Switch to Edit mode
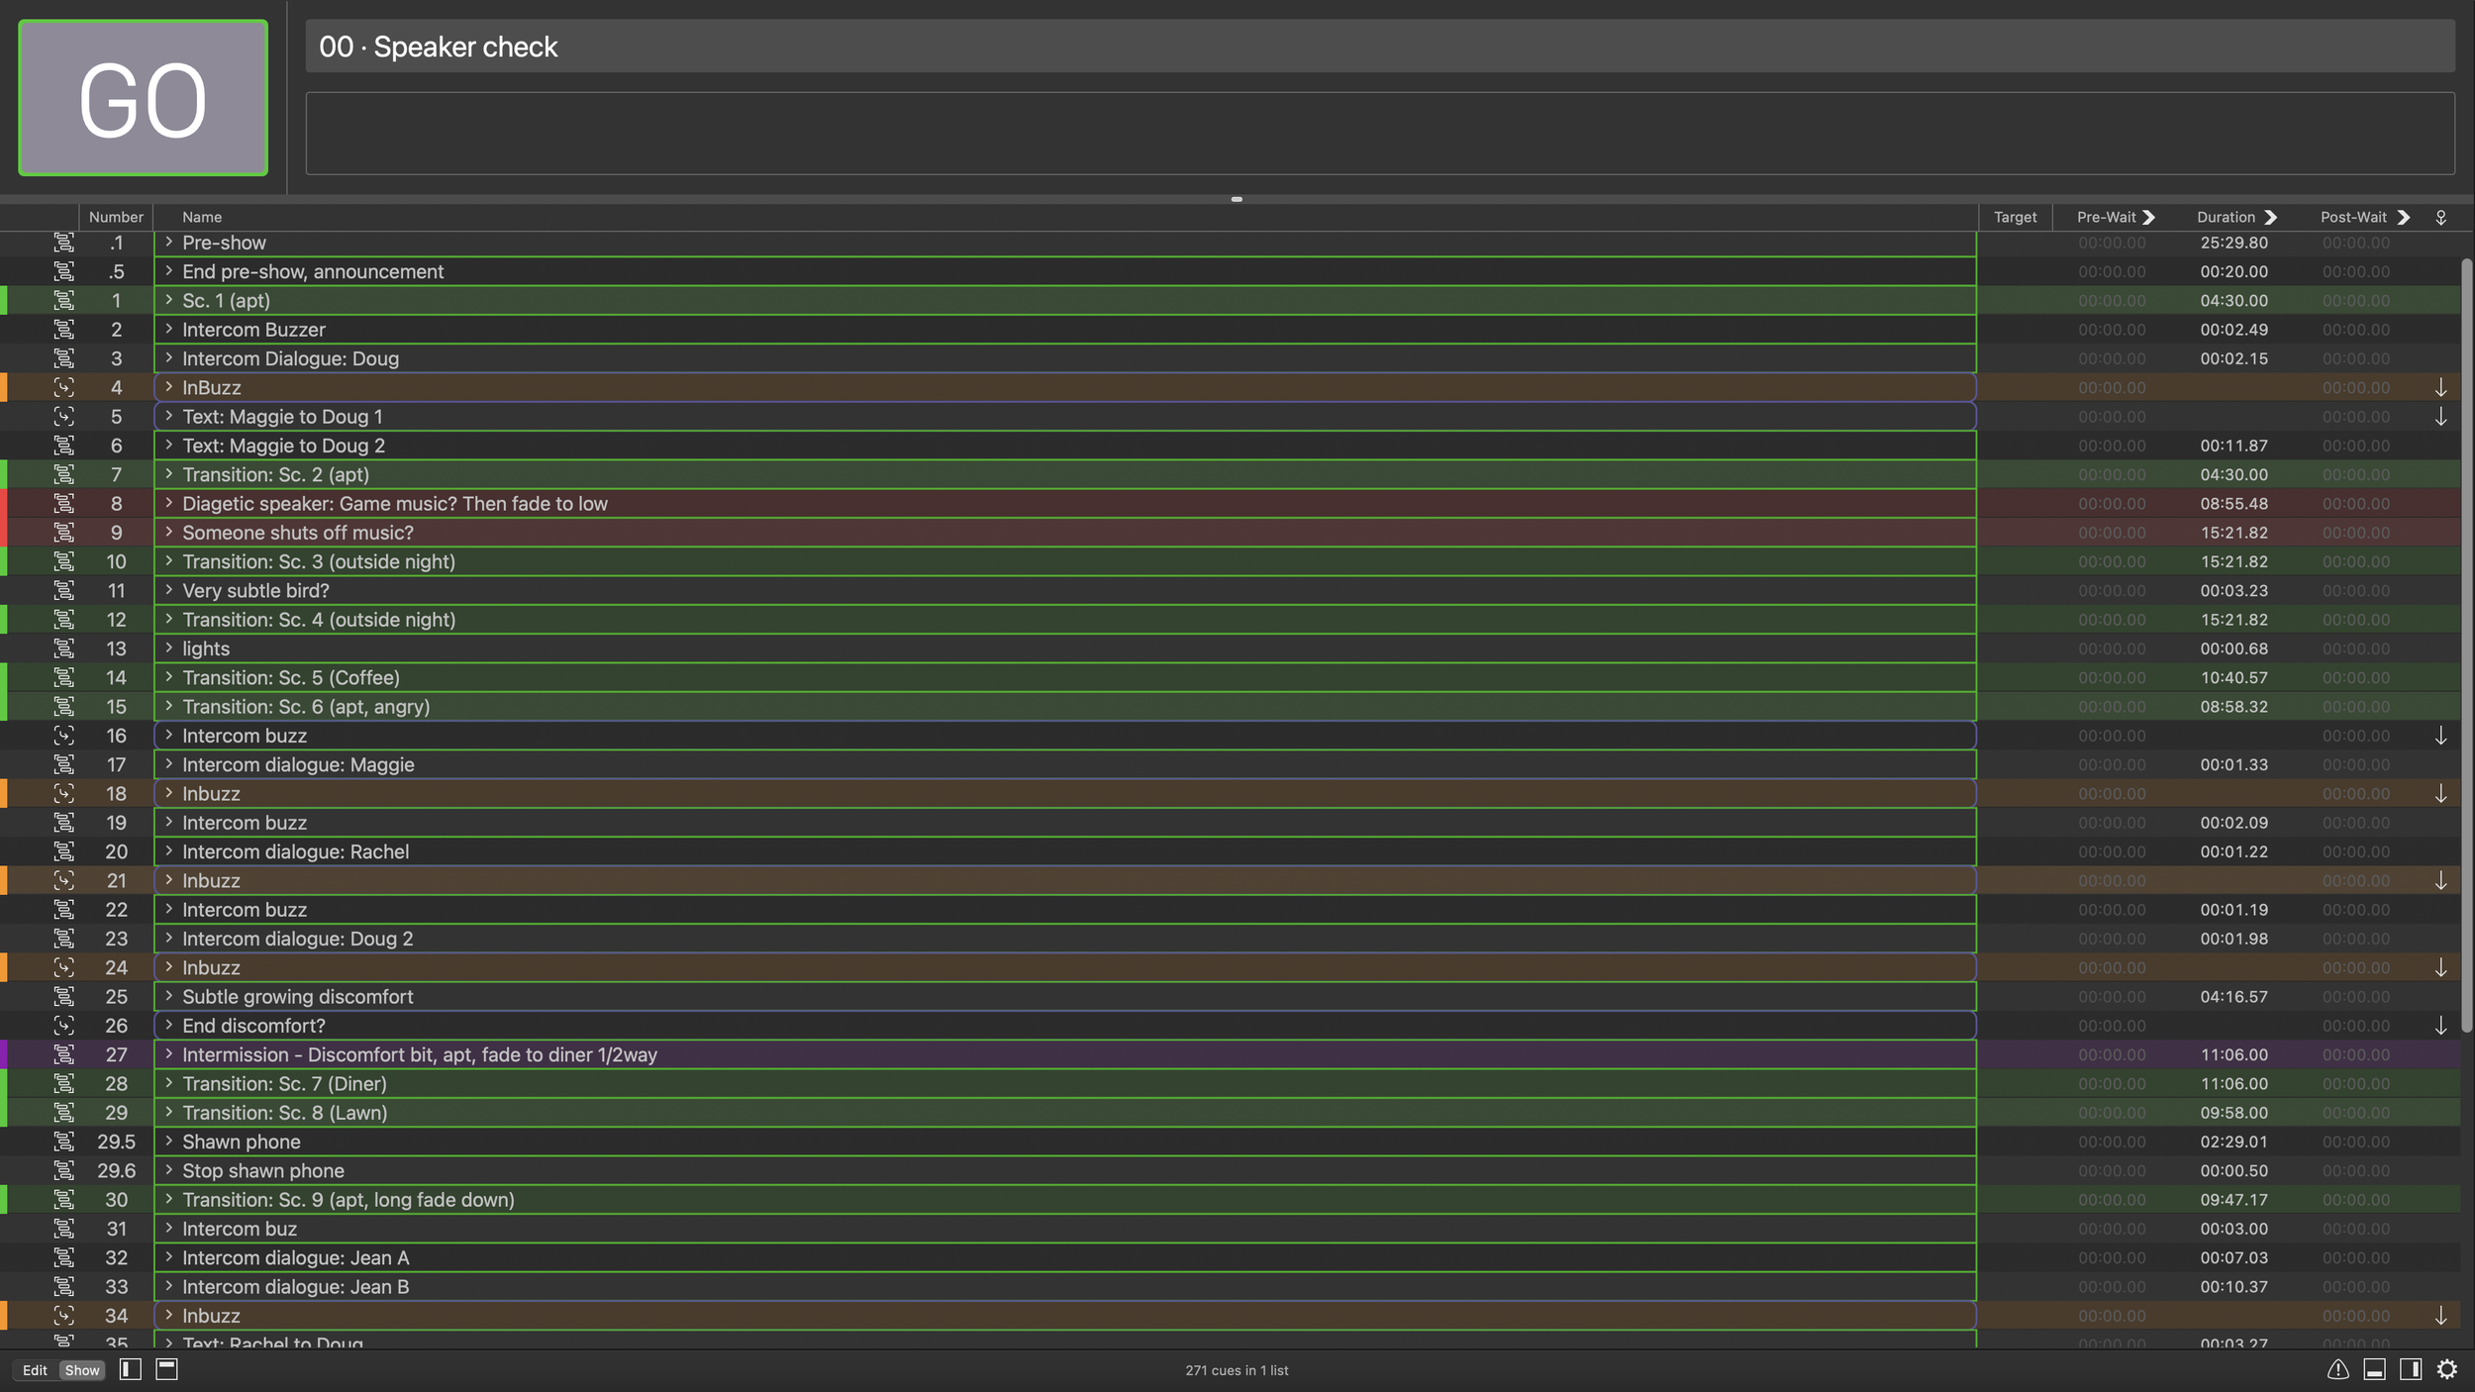The height and width of the screenshot is (1392, 2475). 35,1370
